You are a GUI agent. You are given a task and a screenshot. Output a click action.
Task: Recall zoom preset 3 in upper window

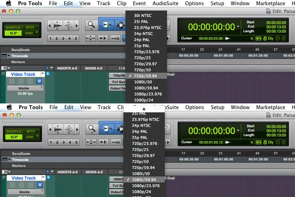(63, 38)
